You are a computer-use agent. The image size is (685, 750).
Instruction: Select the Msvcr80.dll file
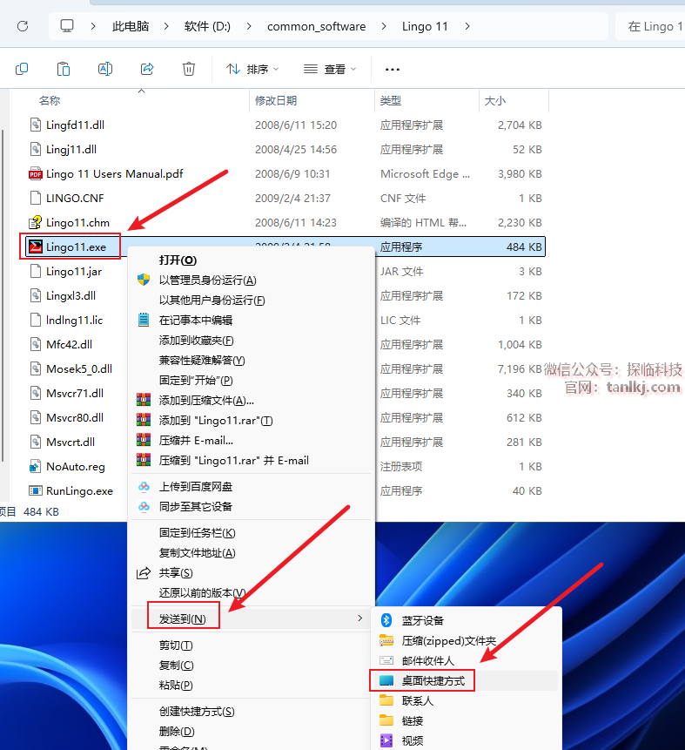(75, 417)
